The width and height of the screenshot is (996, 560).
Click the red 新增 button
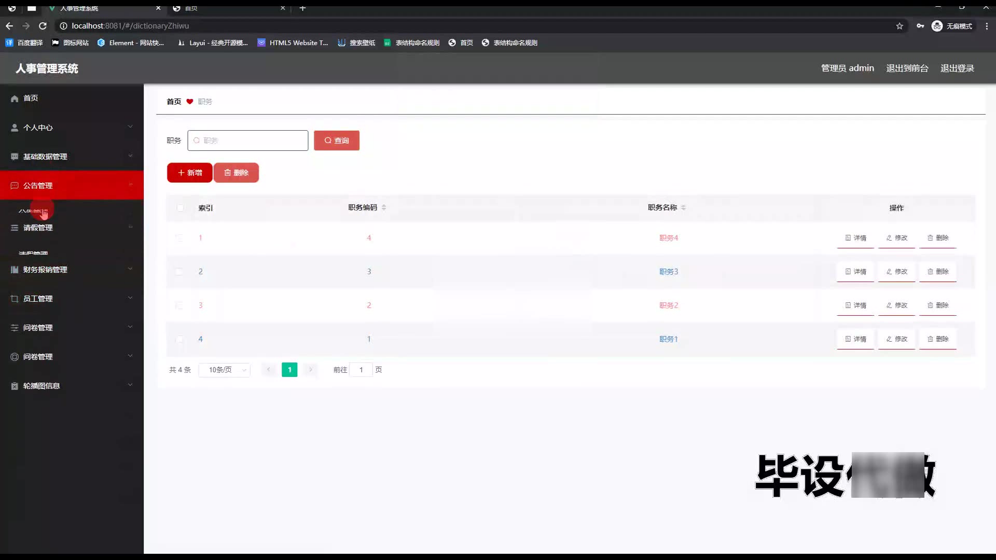point(189,173)
